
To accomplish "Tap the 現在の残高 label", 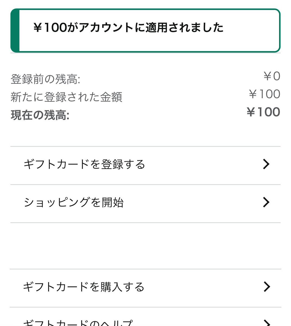I will click(x=40, y=115).
